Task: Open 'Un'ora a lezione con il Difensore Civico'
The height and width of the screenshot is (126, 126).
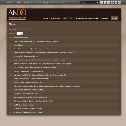Action: point(28,71)
